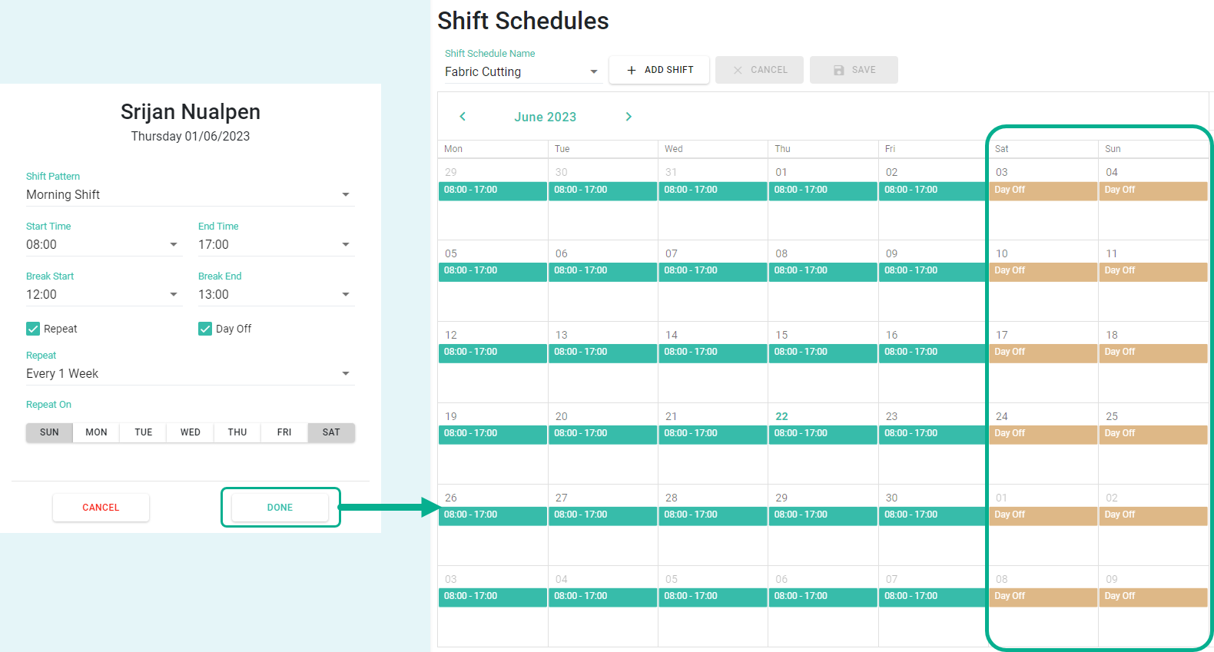Image resolution: width=1214 pixels, height=652 pixels.
Task: Open the Shift Pattern dropdown
Action: pos(191,195)
